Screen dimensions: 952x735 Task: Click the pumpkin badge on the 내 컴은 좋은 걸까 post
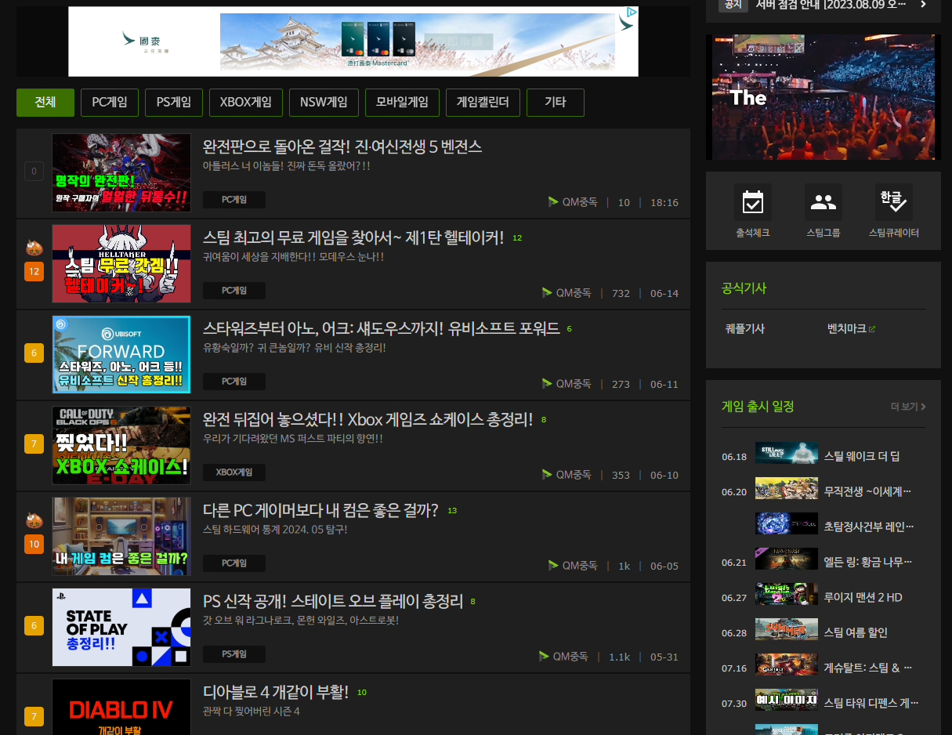(34, 520)
